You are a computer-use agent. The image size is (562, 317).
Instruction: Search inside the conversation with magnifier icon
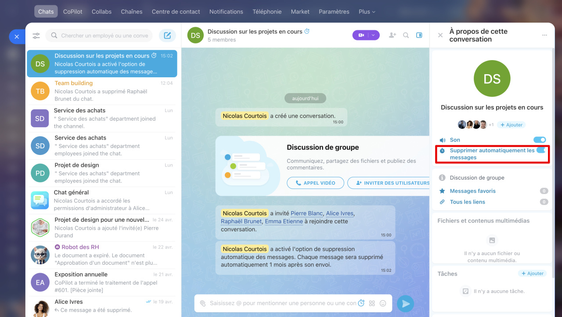coord(406,35)
